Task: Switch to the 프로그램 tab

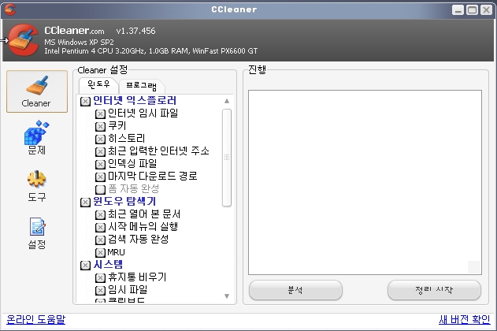Action: click(141, 86)
